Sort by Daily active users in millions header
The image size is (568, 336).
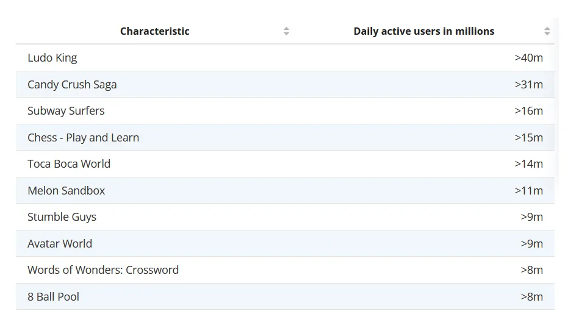[423, 31]
